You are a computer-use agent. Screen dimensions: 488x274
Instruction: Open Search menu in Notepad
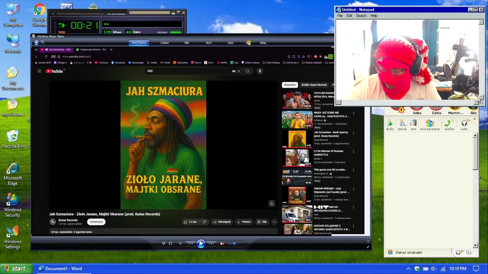361,16
